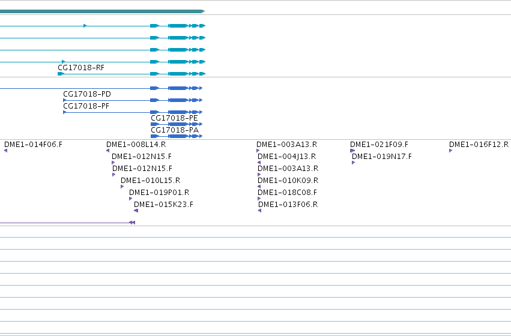Viewport: 511px width, 336px height.
Task: Click DME1-004J13.R label
Action: pos(287,157)
